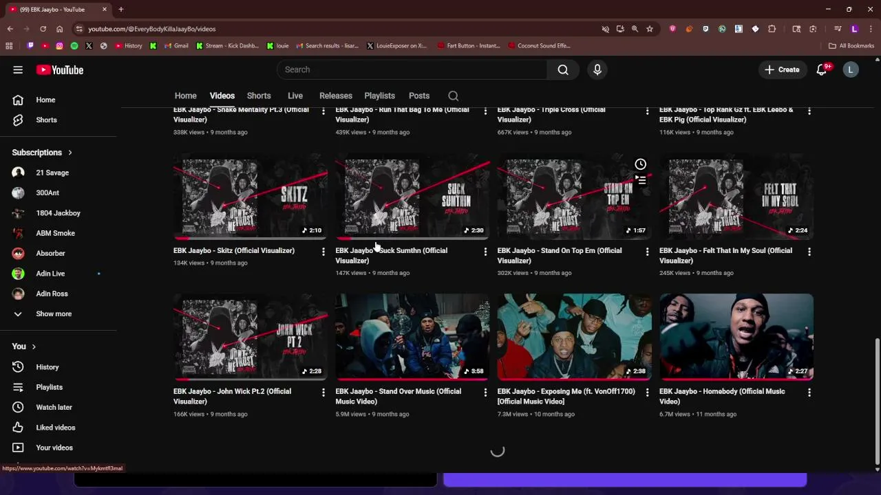Open Stand Over Music video title
The image size is (881, 495).
point(399,396)
